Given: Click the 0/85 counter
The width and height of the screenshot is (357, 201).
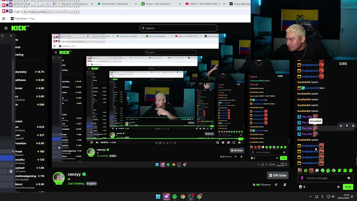Looking at the screenshot, I should coord(343,64).
